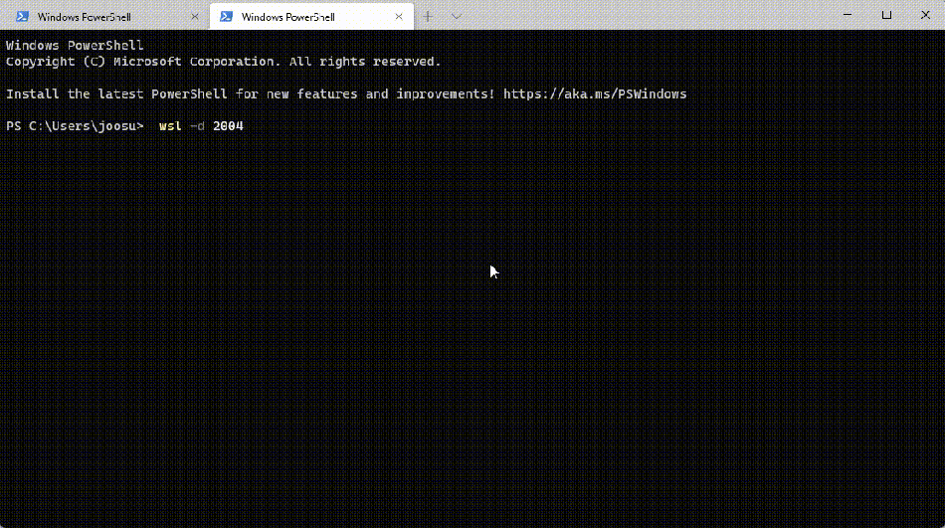Open the https://aka.ms/PSWindows link

[x=594, y=94]
